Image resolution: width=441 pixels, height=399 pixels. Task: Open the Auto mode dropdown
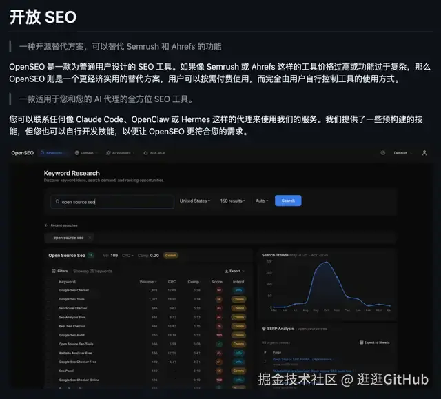262,201
